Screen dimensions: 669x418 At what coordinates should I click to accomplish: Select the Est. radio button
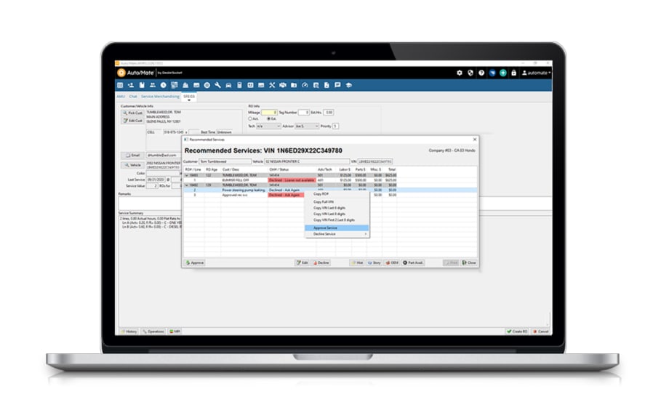point(268,118)
